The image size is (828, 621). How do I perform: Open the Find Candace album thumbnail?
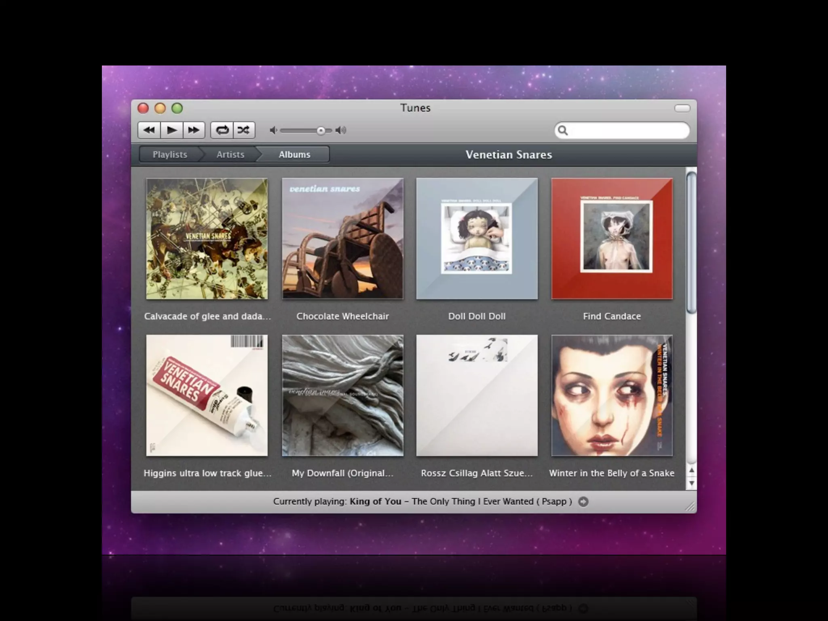click(x=612, y=239)
